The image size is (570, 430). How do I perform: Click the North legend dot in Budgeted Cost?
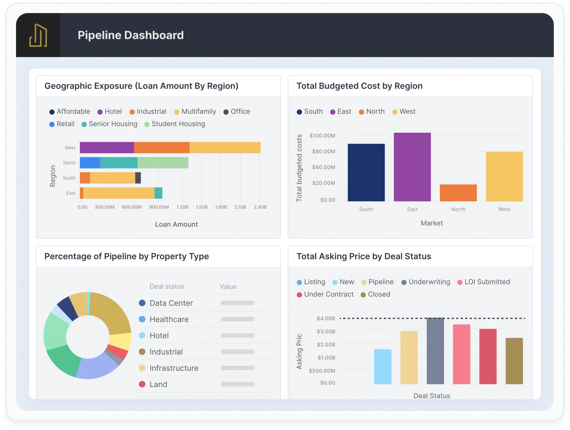point(362,112)
